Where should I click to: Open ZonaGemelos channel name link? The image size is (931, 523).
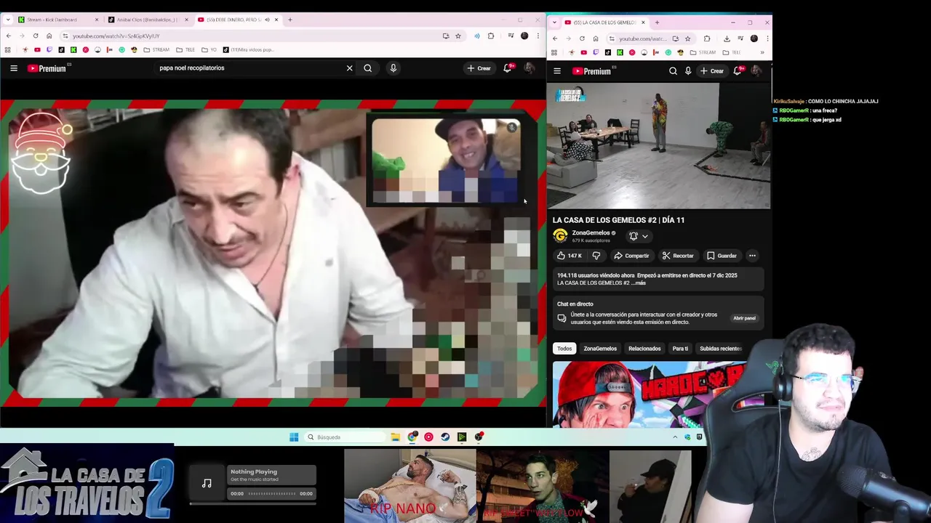click(591, 233)
